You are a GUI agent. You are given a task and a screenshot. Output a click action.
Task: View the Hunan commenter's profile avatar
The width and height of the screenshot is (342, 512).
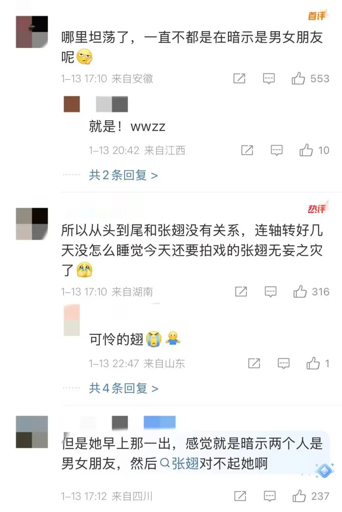click(x=32, y=224)
